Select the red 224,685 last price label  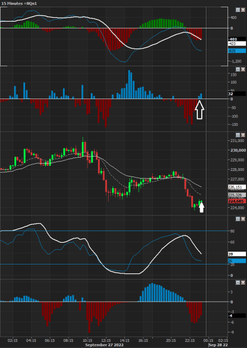[x=237, y=202]
